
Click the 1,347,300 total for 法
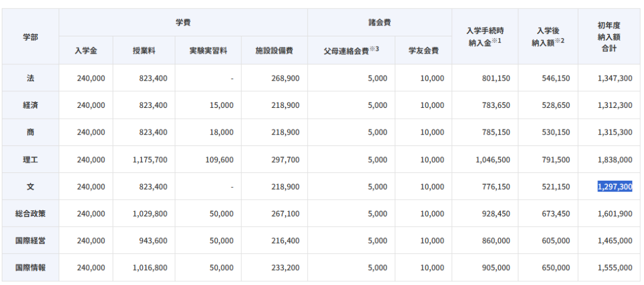pos(615,78)
